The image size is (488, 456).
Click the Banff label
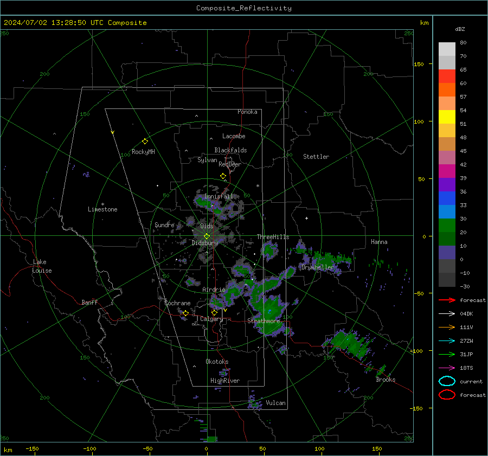tap(89, 303)
